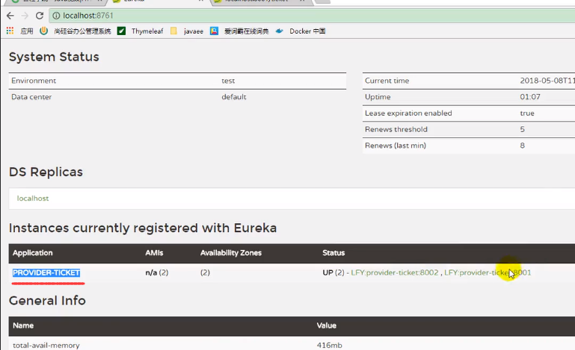Open the Thymeleaf bookmark
Screen dimensions: 575x350
(147, 31)
